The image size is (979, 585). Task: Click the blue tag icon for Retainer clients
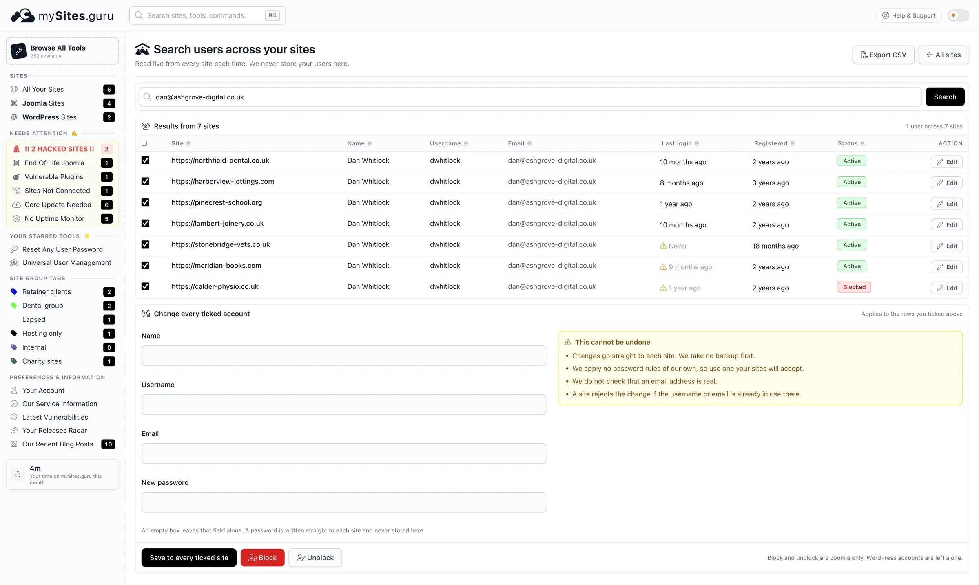click(x=14, y=292)
